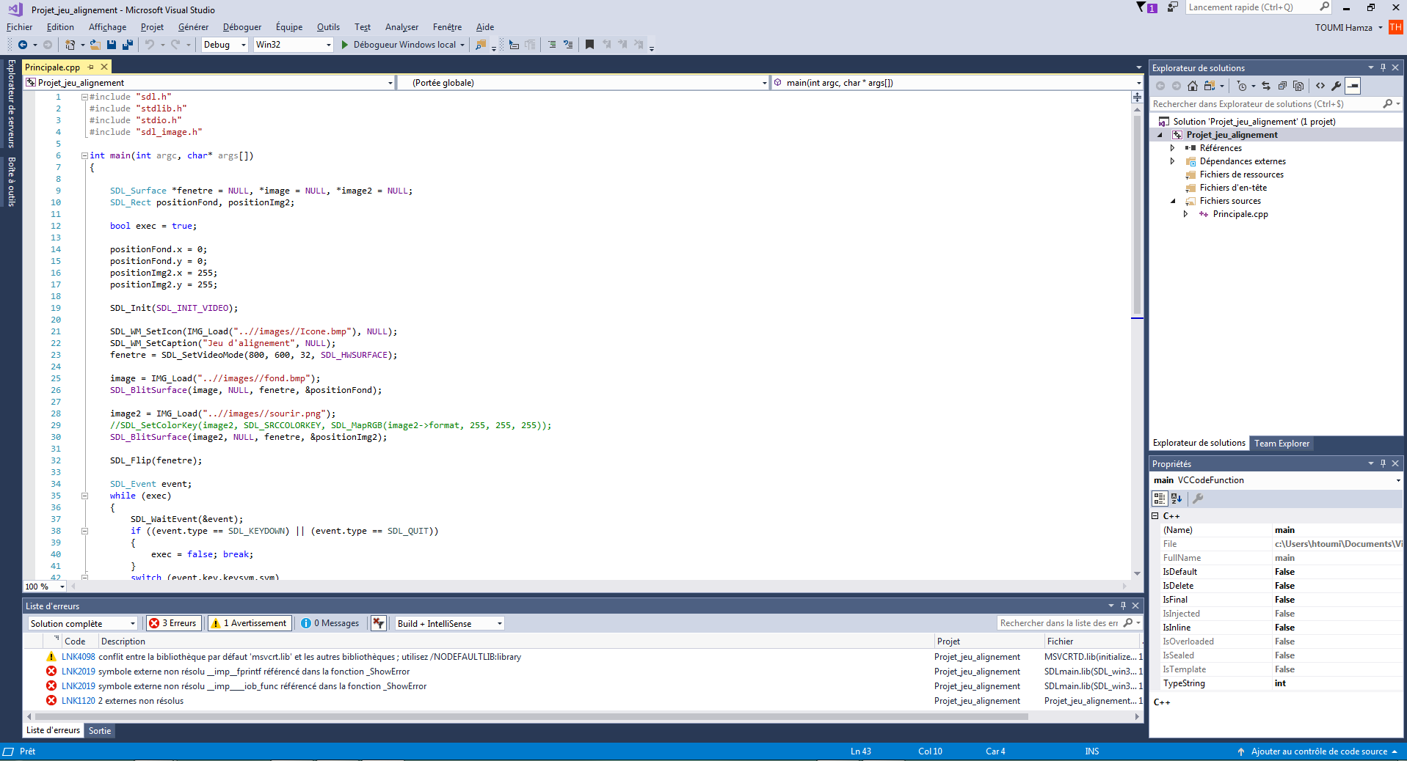Open properties with the wrench icon in Solution Explorer
The image size is (1407, 761).
[1337, 86]
